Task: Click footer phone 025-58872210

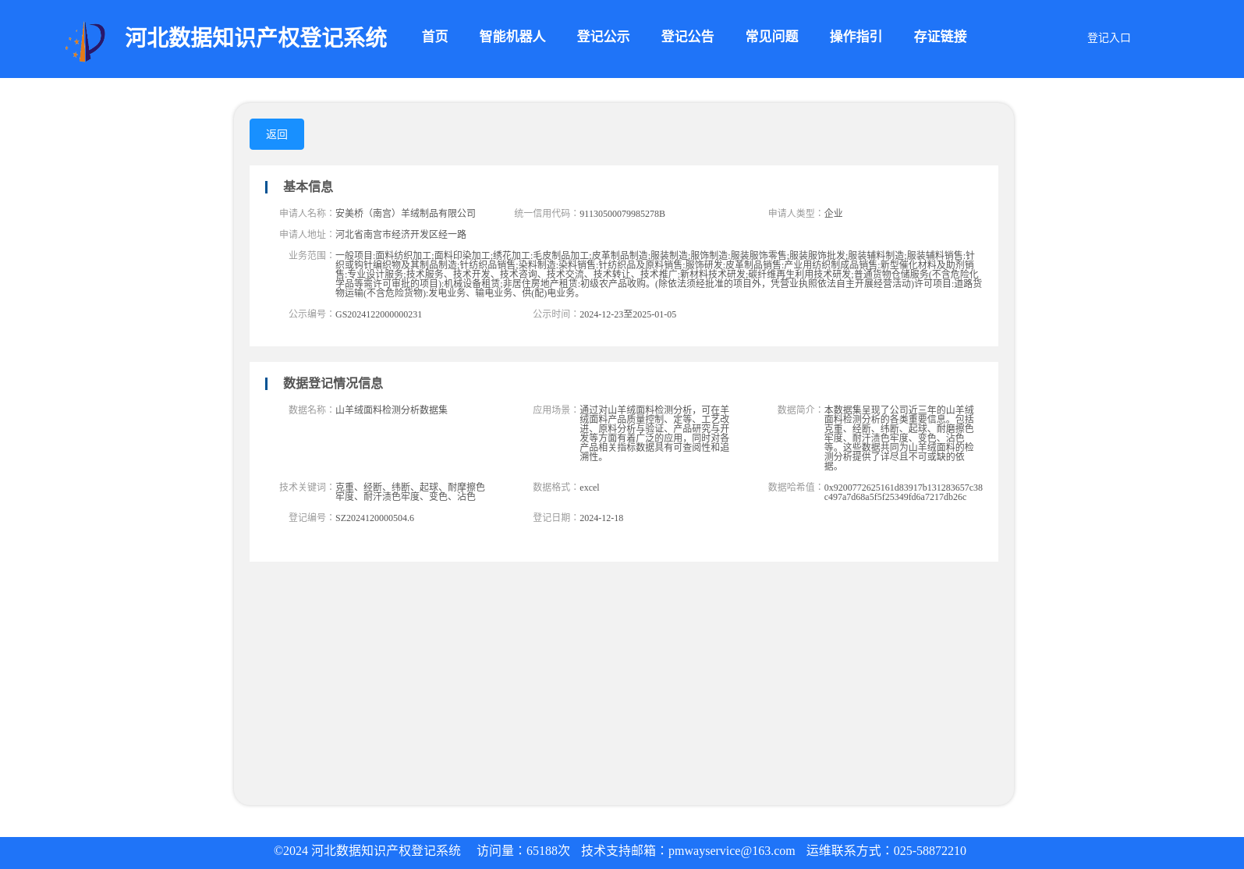Action: click(x=930, y=851)
